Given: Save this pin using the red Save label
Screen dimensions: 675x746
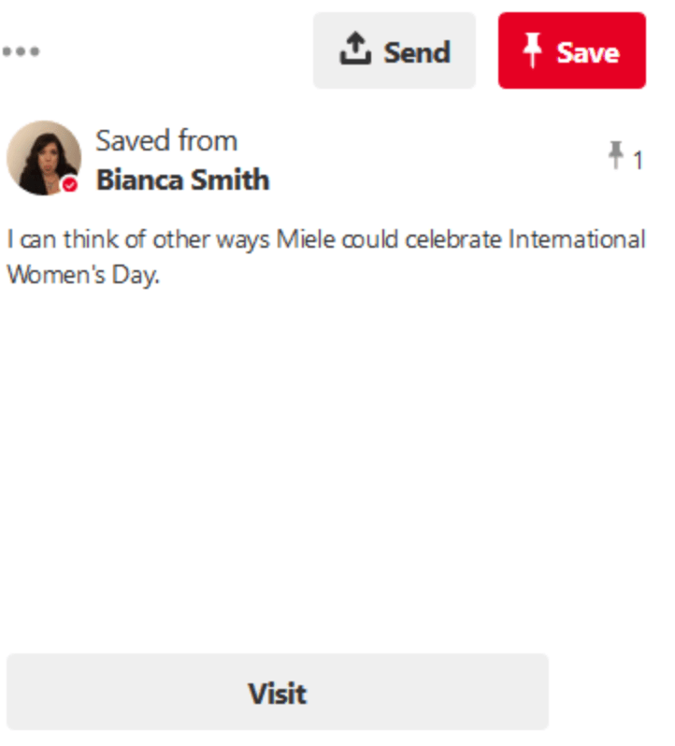Looking at the screenshot, I should coord(587,52).
